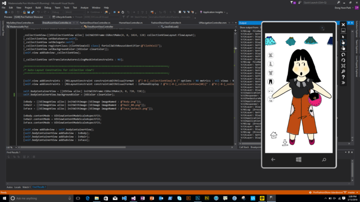Tap the phone back arrow button

click(x=273, y=160)
